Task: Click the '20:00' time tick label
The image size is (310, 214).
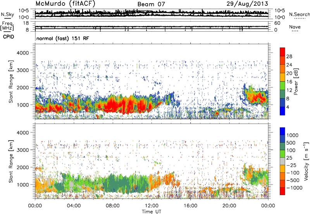Action: [229, 206]
